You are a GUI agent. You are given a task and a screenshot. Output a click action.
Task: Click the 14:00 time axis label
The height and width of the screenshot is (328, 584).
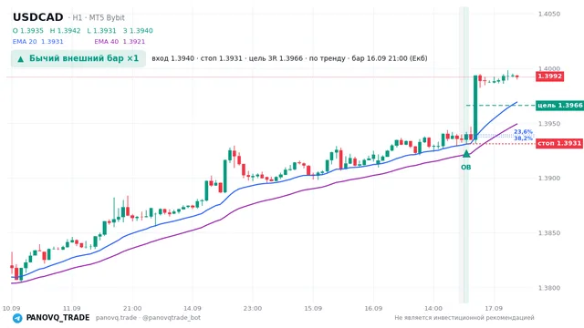(433, 309)
